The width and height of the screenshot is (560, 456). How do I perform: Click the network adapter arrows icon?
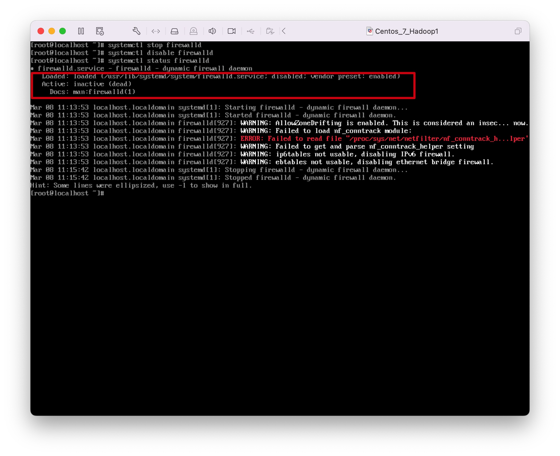pos(156,31)
